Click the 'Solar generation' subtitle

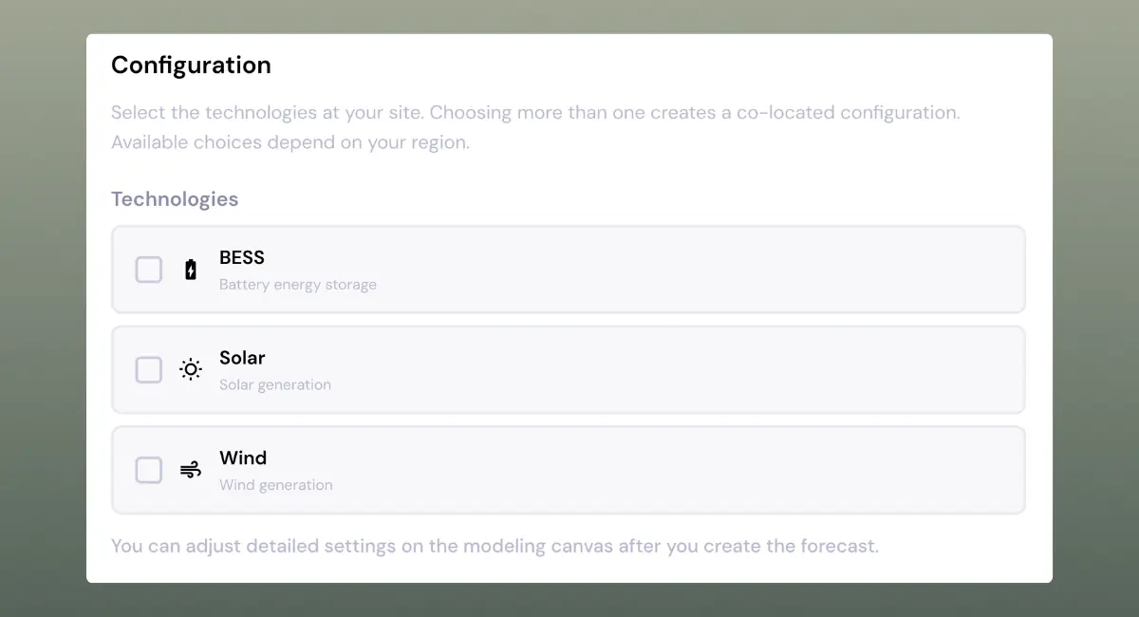click(x=275, y=384)
